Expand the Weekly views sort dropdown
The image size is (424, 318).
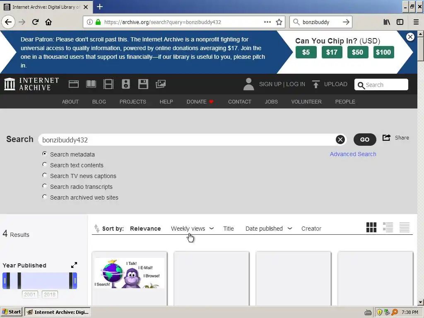click(x=212, y=229)
